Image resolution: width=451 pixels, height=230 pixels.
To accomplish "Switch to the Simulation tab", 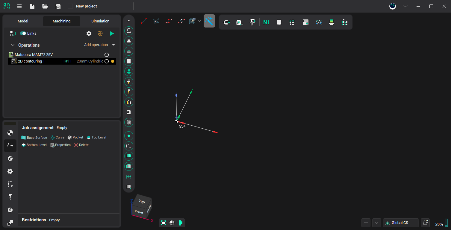I will click(x=100, y=21).
